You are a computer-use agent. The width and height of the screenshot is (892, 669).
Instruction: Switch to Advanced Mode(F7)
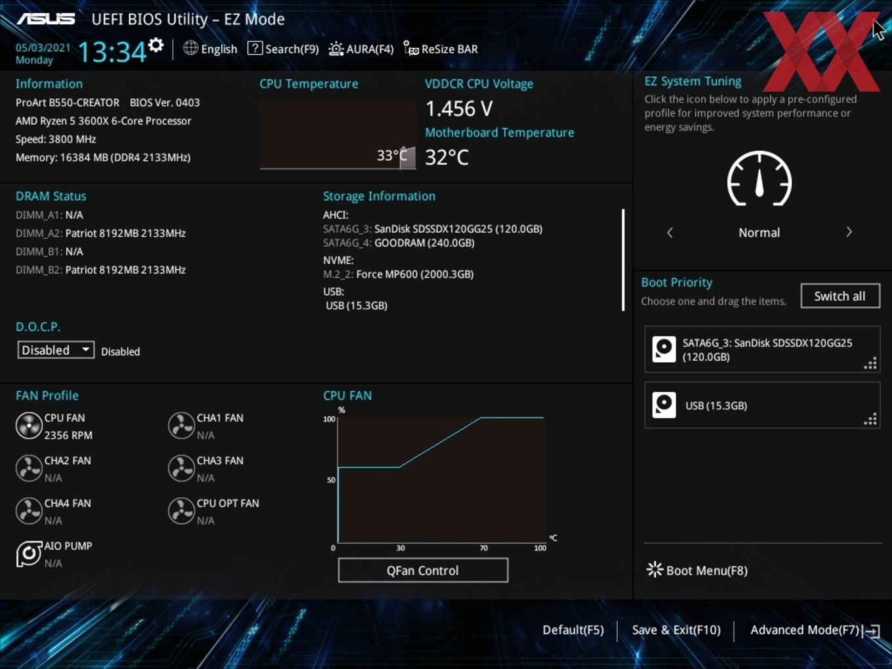tap(815, 630)
